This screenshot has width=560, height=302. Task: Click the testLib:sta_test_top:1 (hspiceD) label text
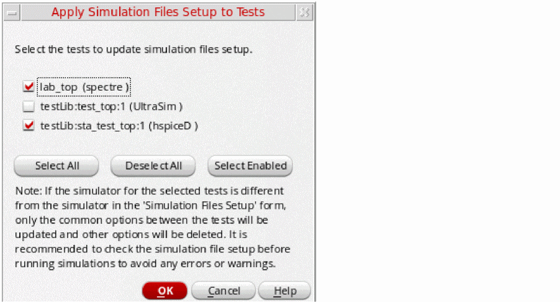click(119, 126)
